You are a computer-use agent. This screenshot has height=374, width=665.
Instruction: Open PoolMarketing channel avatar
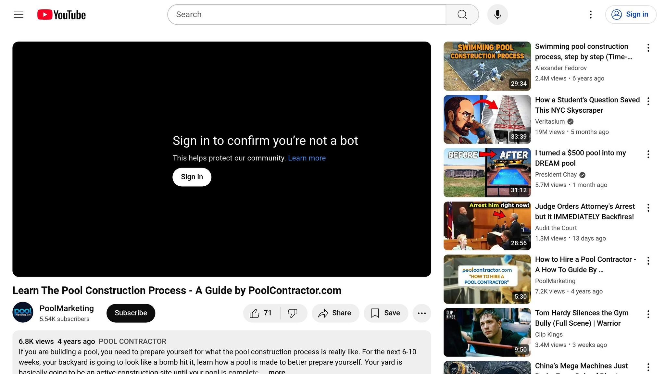23,312
